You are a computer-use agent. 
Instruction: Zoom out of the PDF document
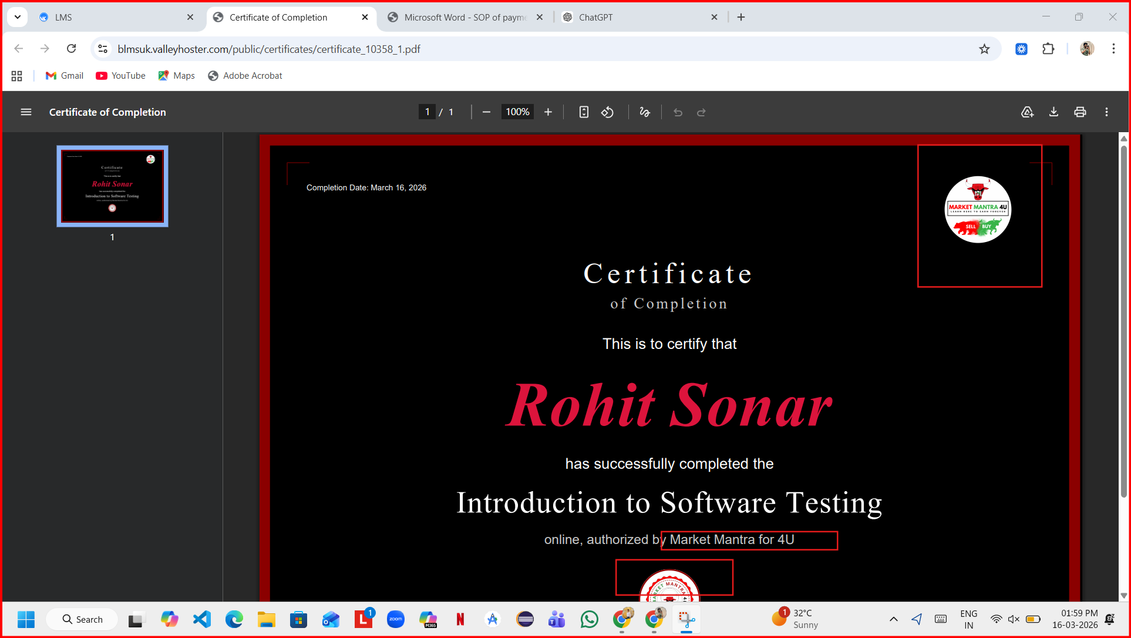(486, 112)
